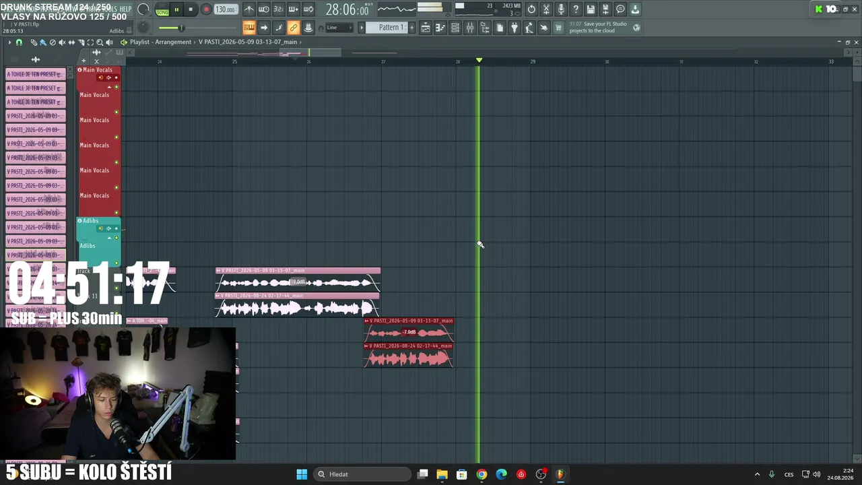
Task: Select V PASTI_2026-08-24 02-17-44_main clip at bar 25
Action: (297, 305)
